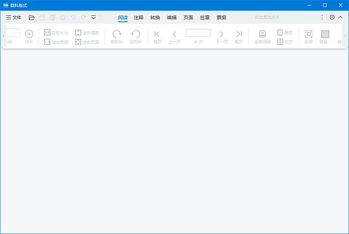Viewport: 349px width, 234px height.
Task: Switch to the 阅读 tab
Action: pos(123,17)
